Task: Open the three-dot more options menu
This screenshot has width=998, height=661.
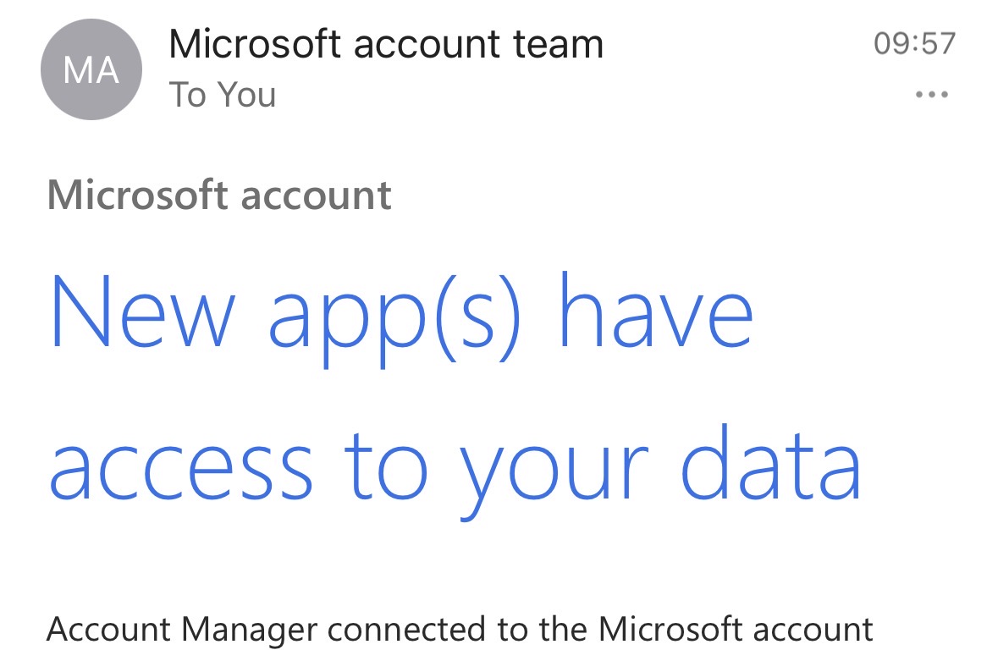Action: (931, 95)
